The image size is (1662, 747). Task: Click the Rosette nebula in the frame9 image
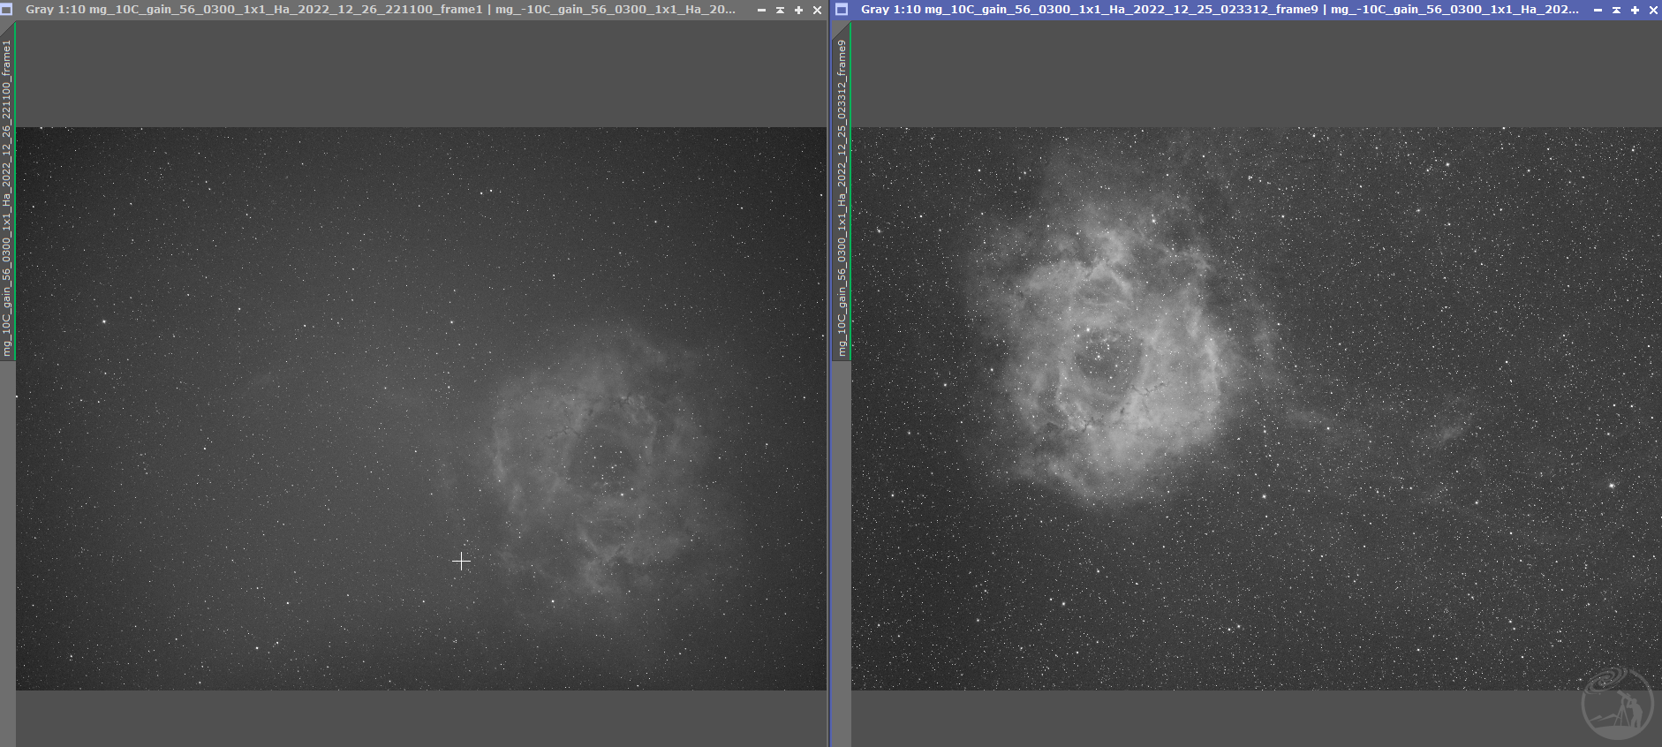click(x=1108, y=353)
